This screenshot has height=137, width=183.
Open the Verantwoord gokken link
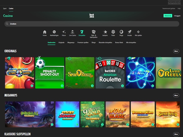tap(169, 9)
